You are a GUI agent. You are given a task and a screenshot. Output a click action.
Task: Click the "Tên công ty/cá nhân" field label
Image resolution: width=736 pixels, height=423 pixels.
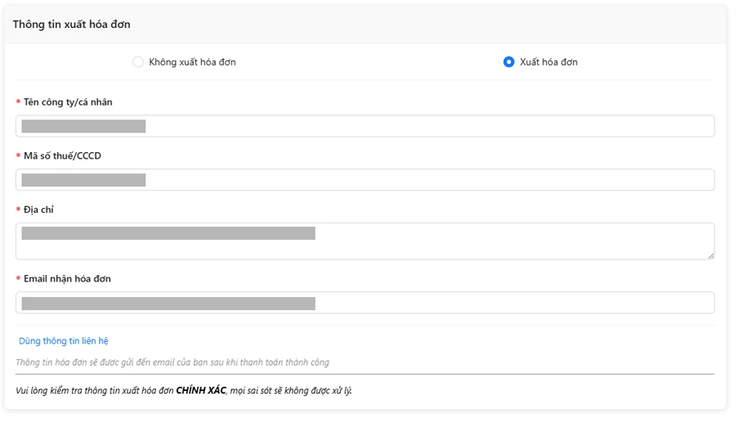[68, 102]
